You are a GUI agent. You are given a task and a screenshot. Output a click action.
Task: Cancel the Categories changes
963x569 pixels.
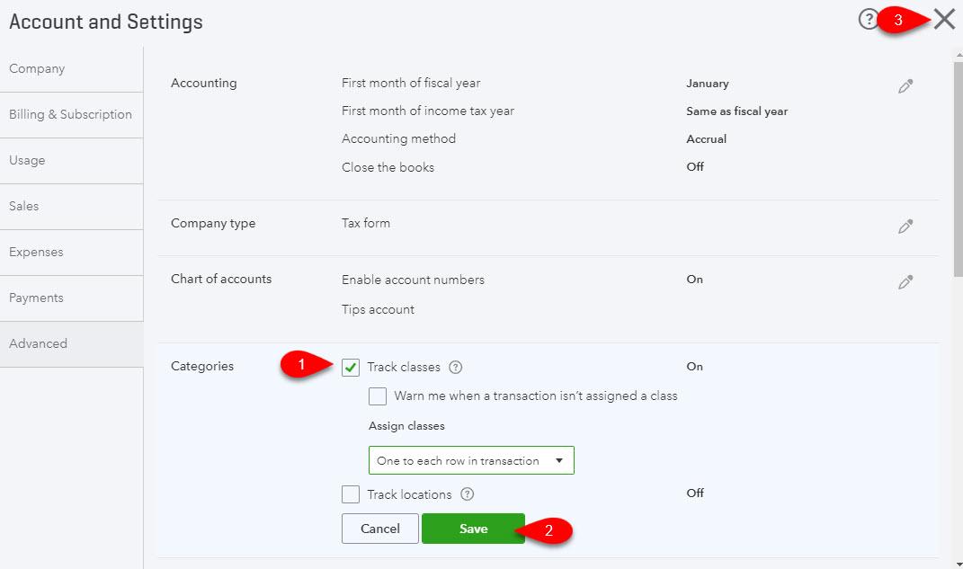pyautogui.click(x=380, y=529)
